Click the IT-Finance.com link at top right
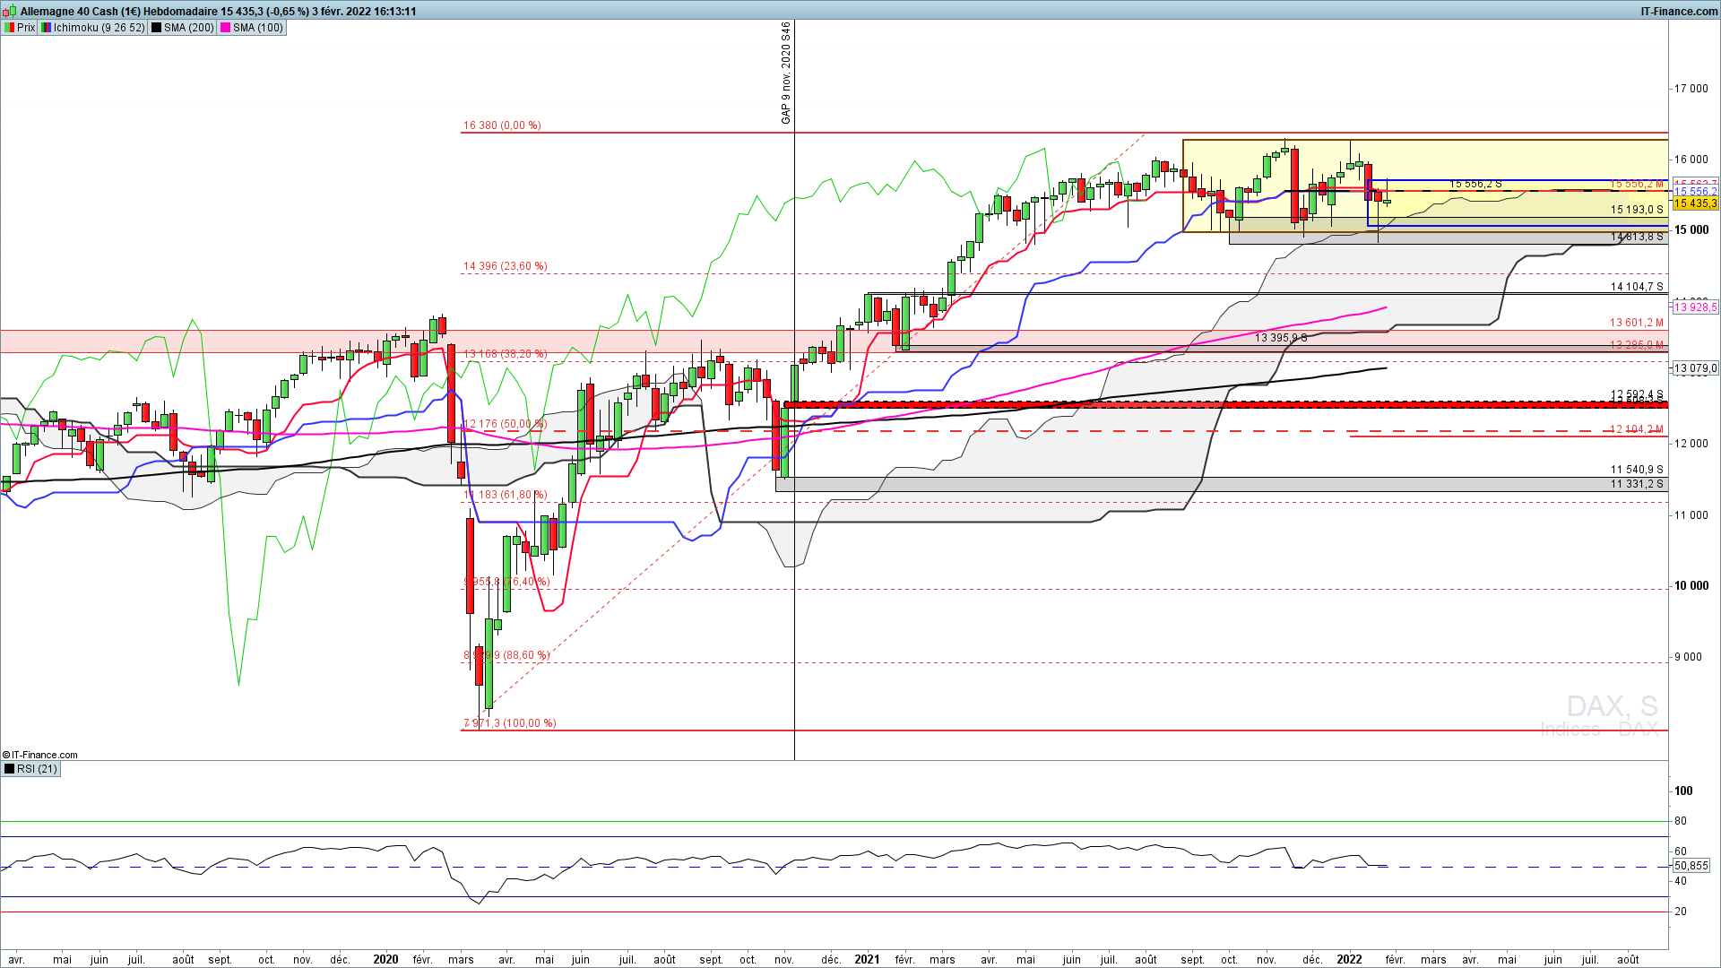Viewport: 1721px width, 968px height. click(1679, 12)
